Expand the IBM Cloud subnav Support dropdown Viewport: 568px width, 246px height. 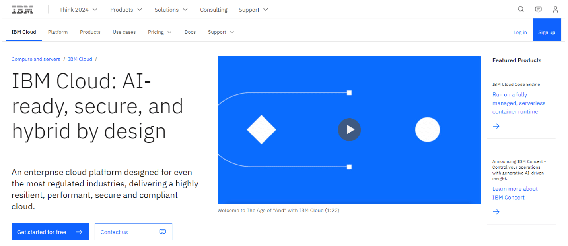(221, 32)
